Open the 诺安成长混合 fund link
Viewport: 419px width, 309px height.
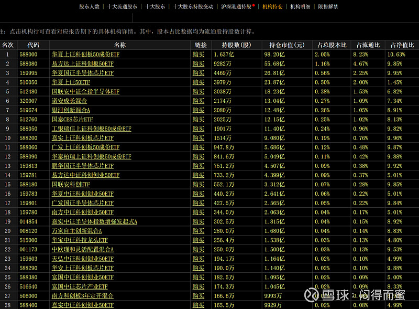pyautogui.click(x=69, y=101)
